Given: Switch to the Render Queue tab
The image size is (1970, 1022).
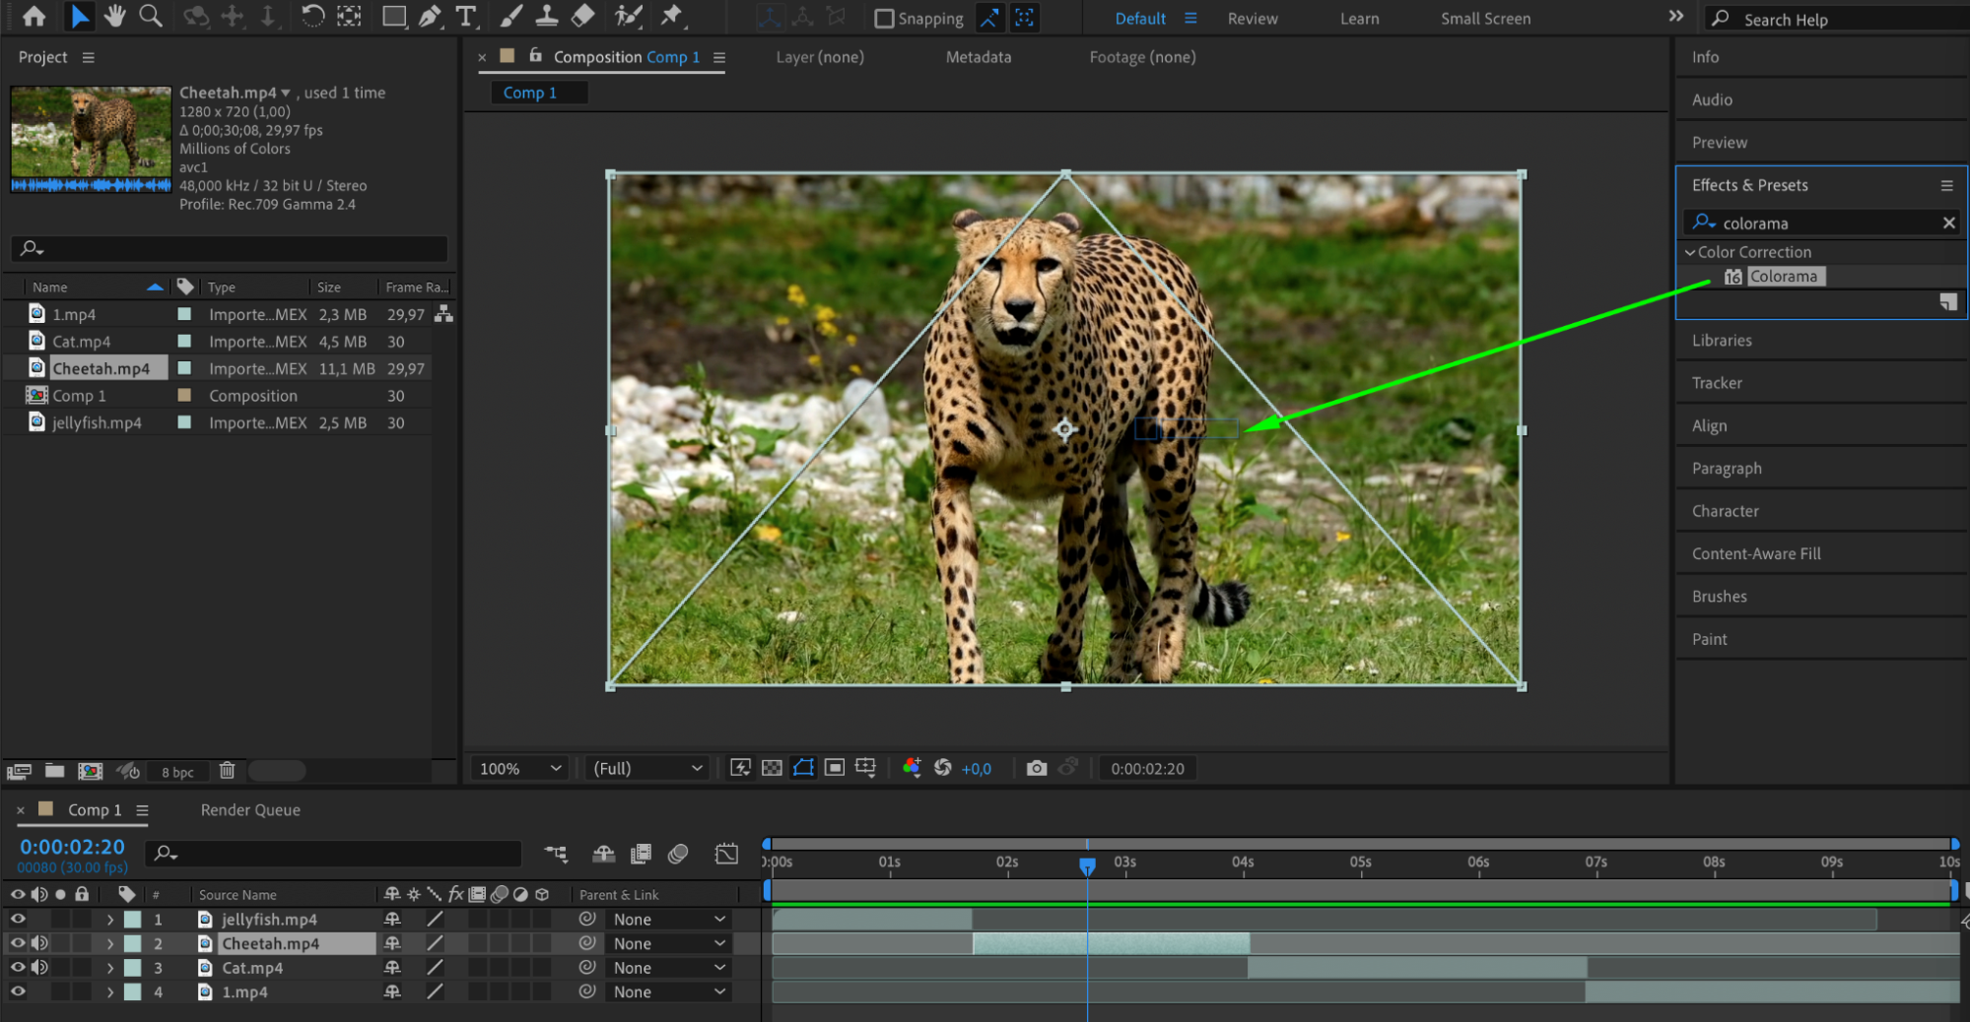Looking at the screenshot, I should tap(250, 810).
